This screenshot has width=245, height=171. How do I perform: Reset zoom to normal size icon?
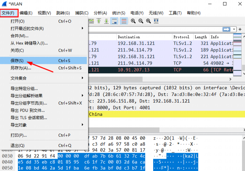148,21
